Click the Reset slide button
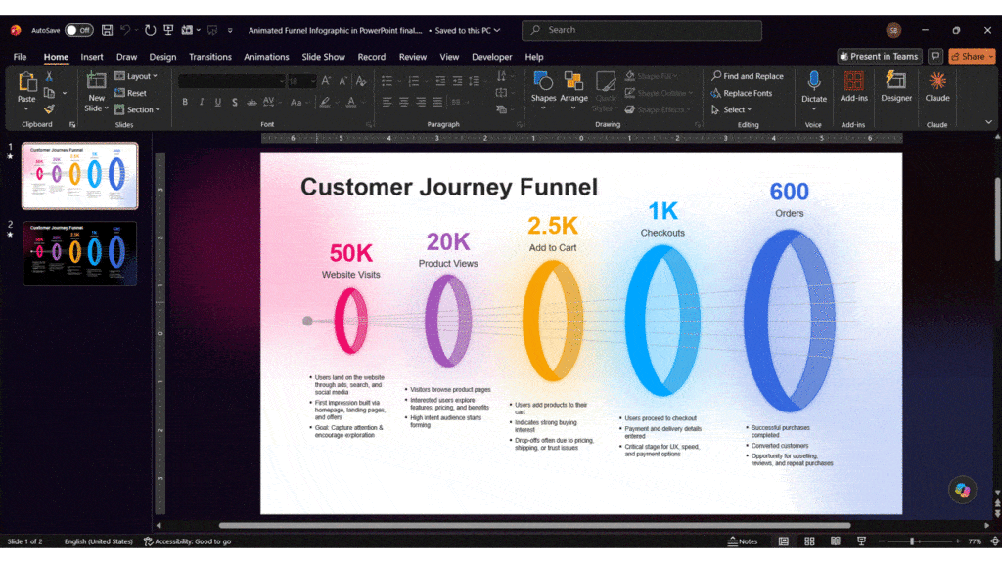This screenshot has width=1002, height=563. 130,93
